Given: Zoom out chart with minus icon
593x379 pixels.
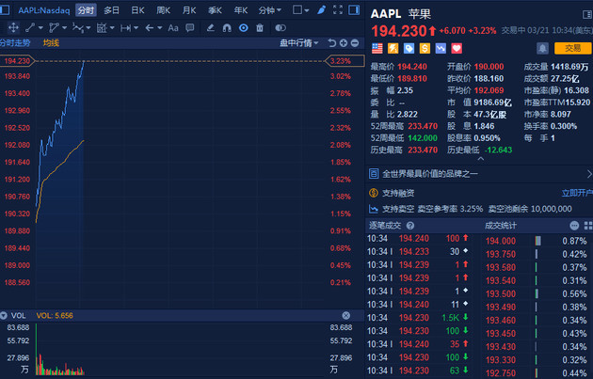Looking at the screenshot, I should pos(355,43).
